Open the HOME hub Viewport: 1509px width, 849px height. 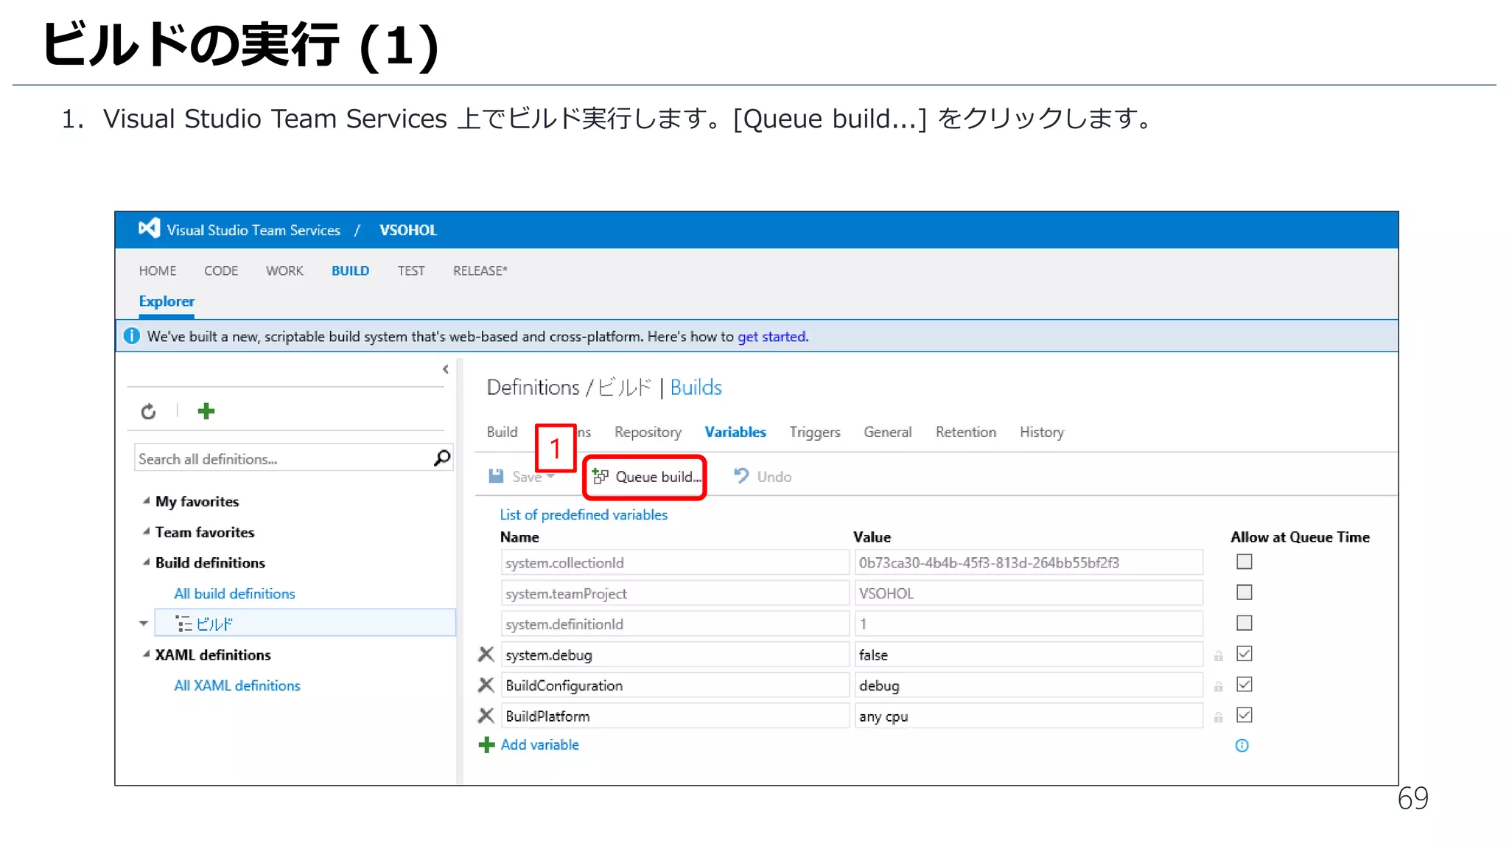158,270
